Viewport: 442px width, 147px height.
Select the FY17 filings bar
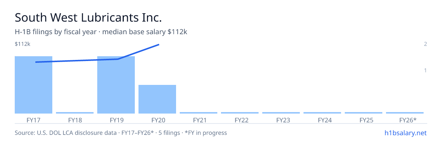tap(34, 85)
